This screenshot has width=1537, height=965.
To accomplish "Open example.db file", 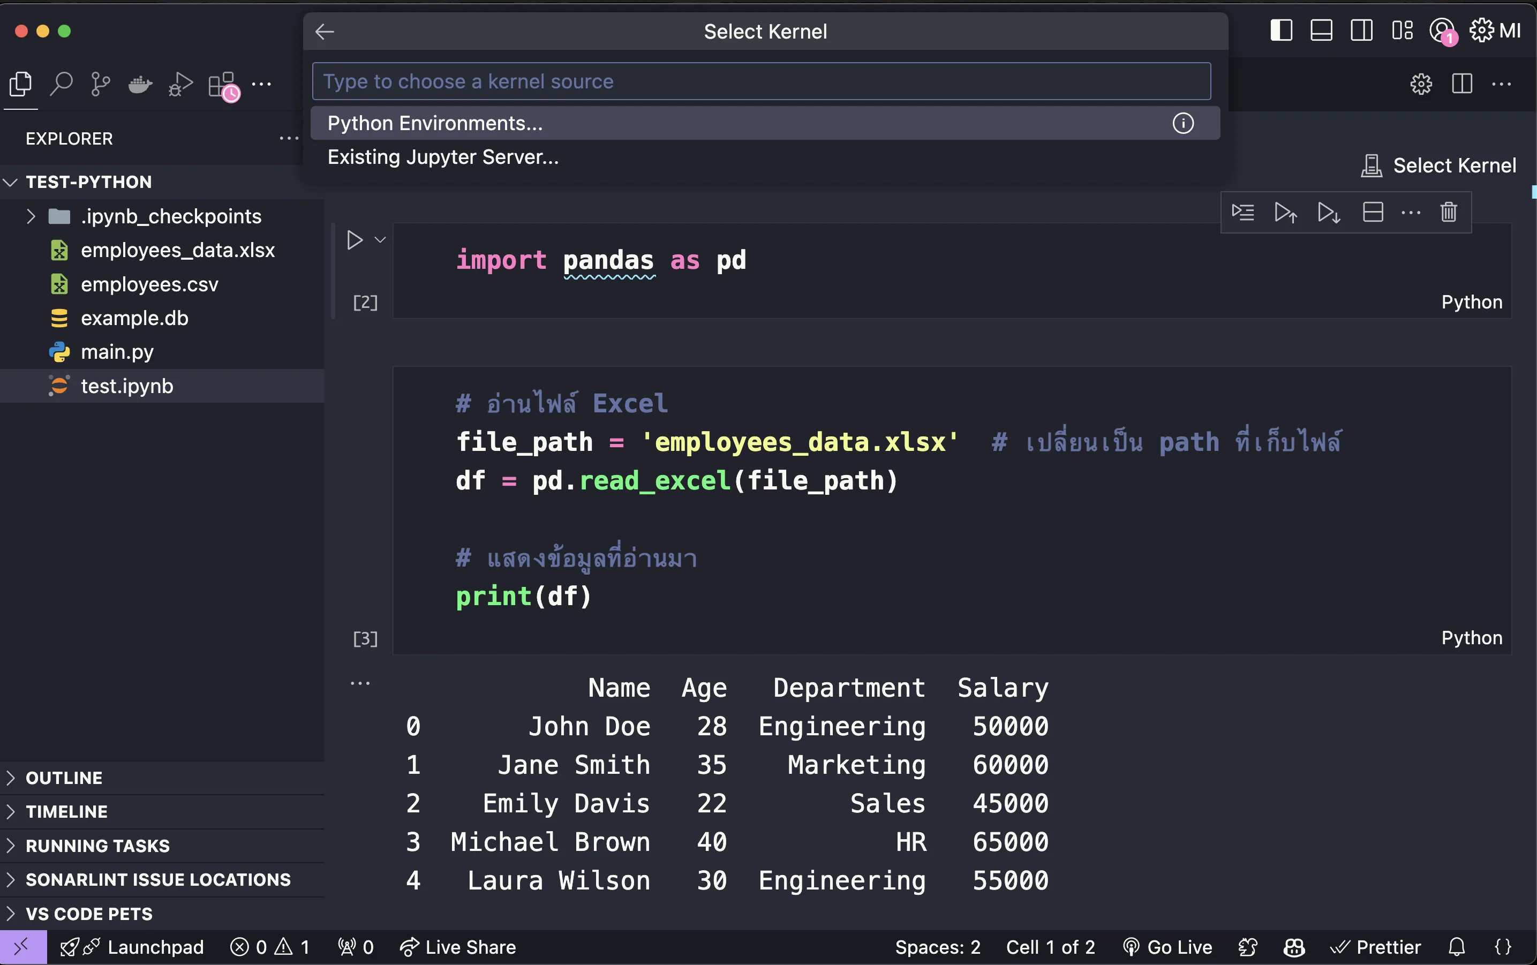I will pyautogui.click(x=162, y=318).
